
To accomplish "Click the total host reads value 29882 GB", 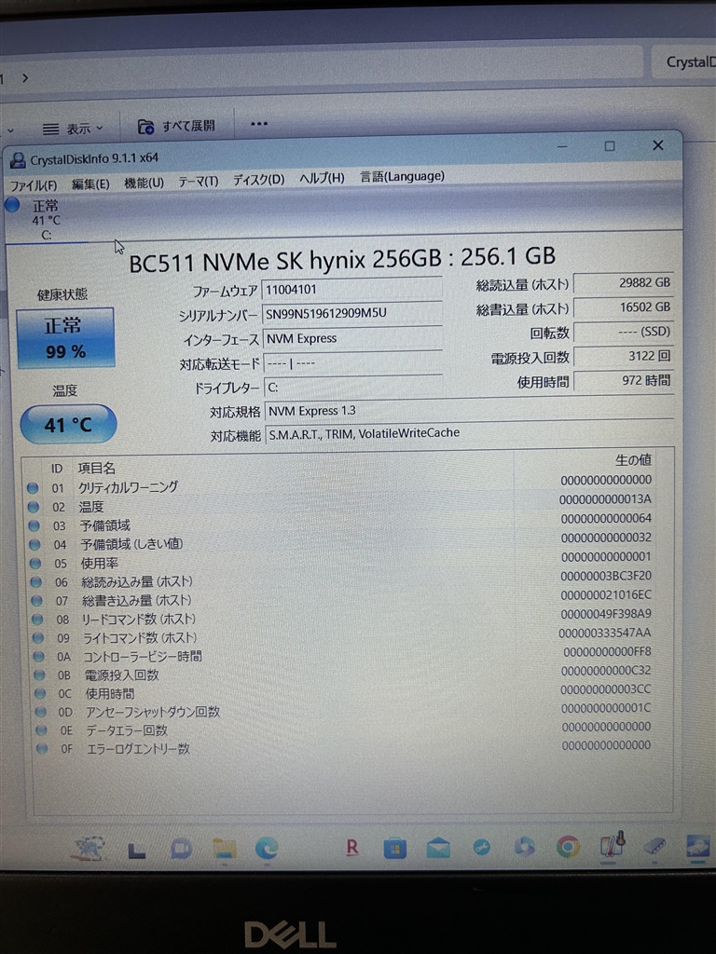I will tap(624, 283).
